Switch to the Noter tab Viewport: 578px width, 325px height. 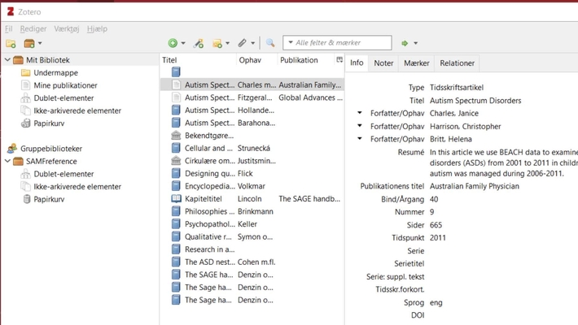click(383, 63)
